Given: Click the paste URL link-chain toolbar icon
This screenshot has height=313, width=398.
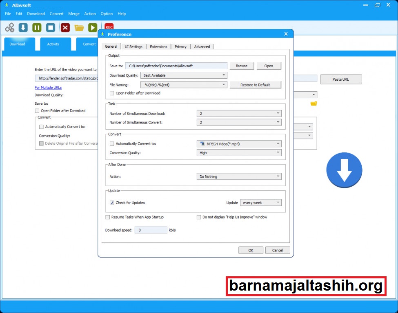Looking at the screenshot, I should tap(10, 27).
